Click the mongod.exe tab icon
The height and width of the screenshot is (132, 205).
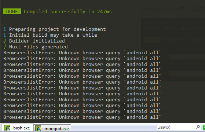tap(39, 128)
